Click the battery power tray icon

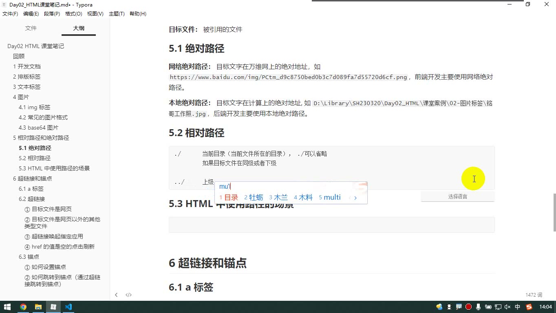[488, 307]
